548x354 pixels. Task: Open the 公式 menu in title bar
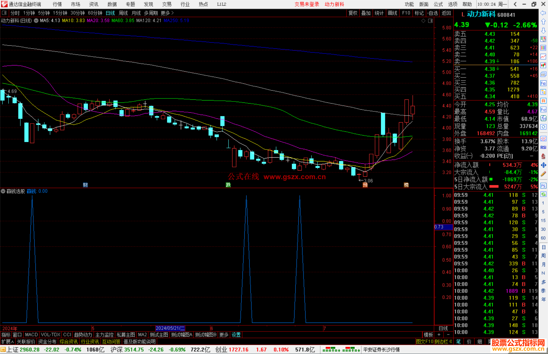438,4
